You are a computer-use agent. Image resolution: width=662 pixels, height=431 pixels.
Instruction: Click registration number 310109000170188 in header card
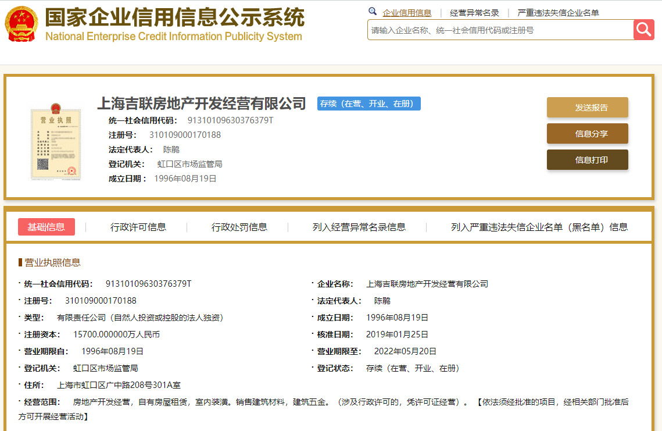185,135
